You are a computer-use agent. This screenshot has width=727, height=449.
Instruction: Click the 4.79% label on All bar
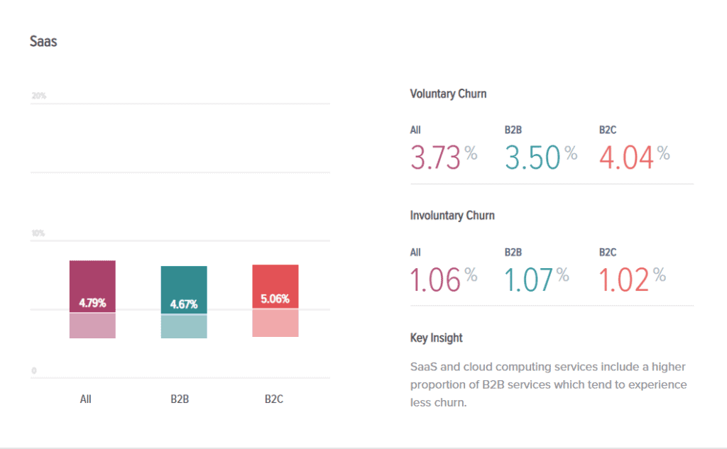click(92, 303)
